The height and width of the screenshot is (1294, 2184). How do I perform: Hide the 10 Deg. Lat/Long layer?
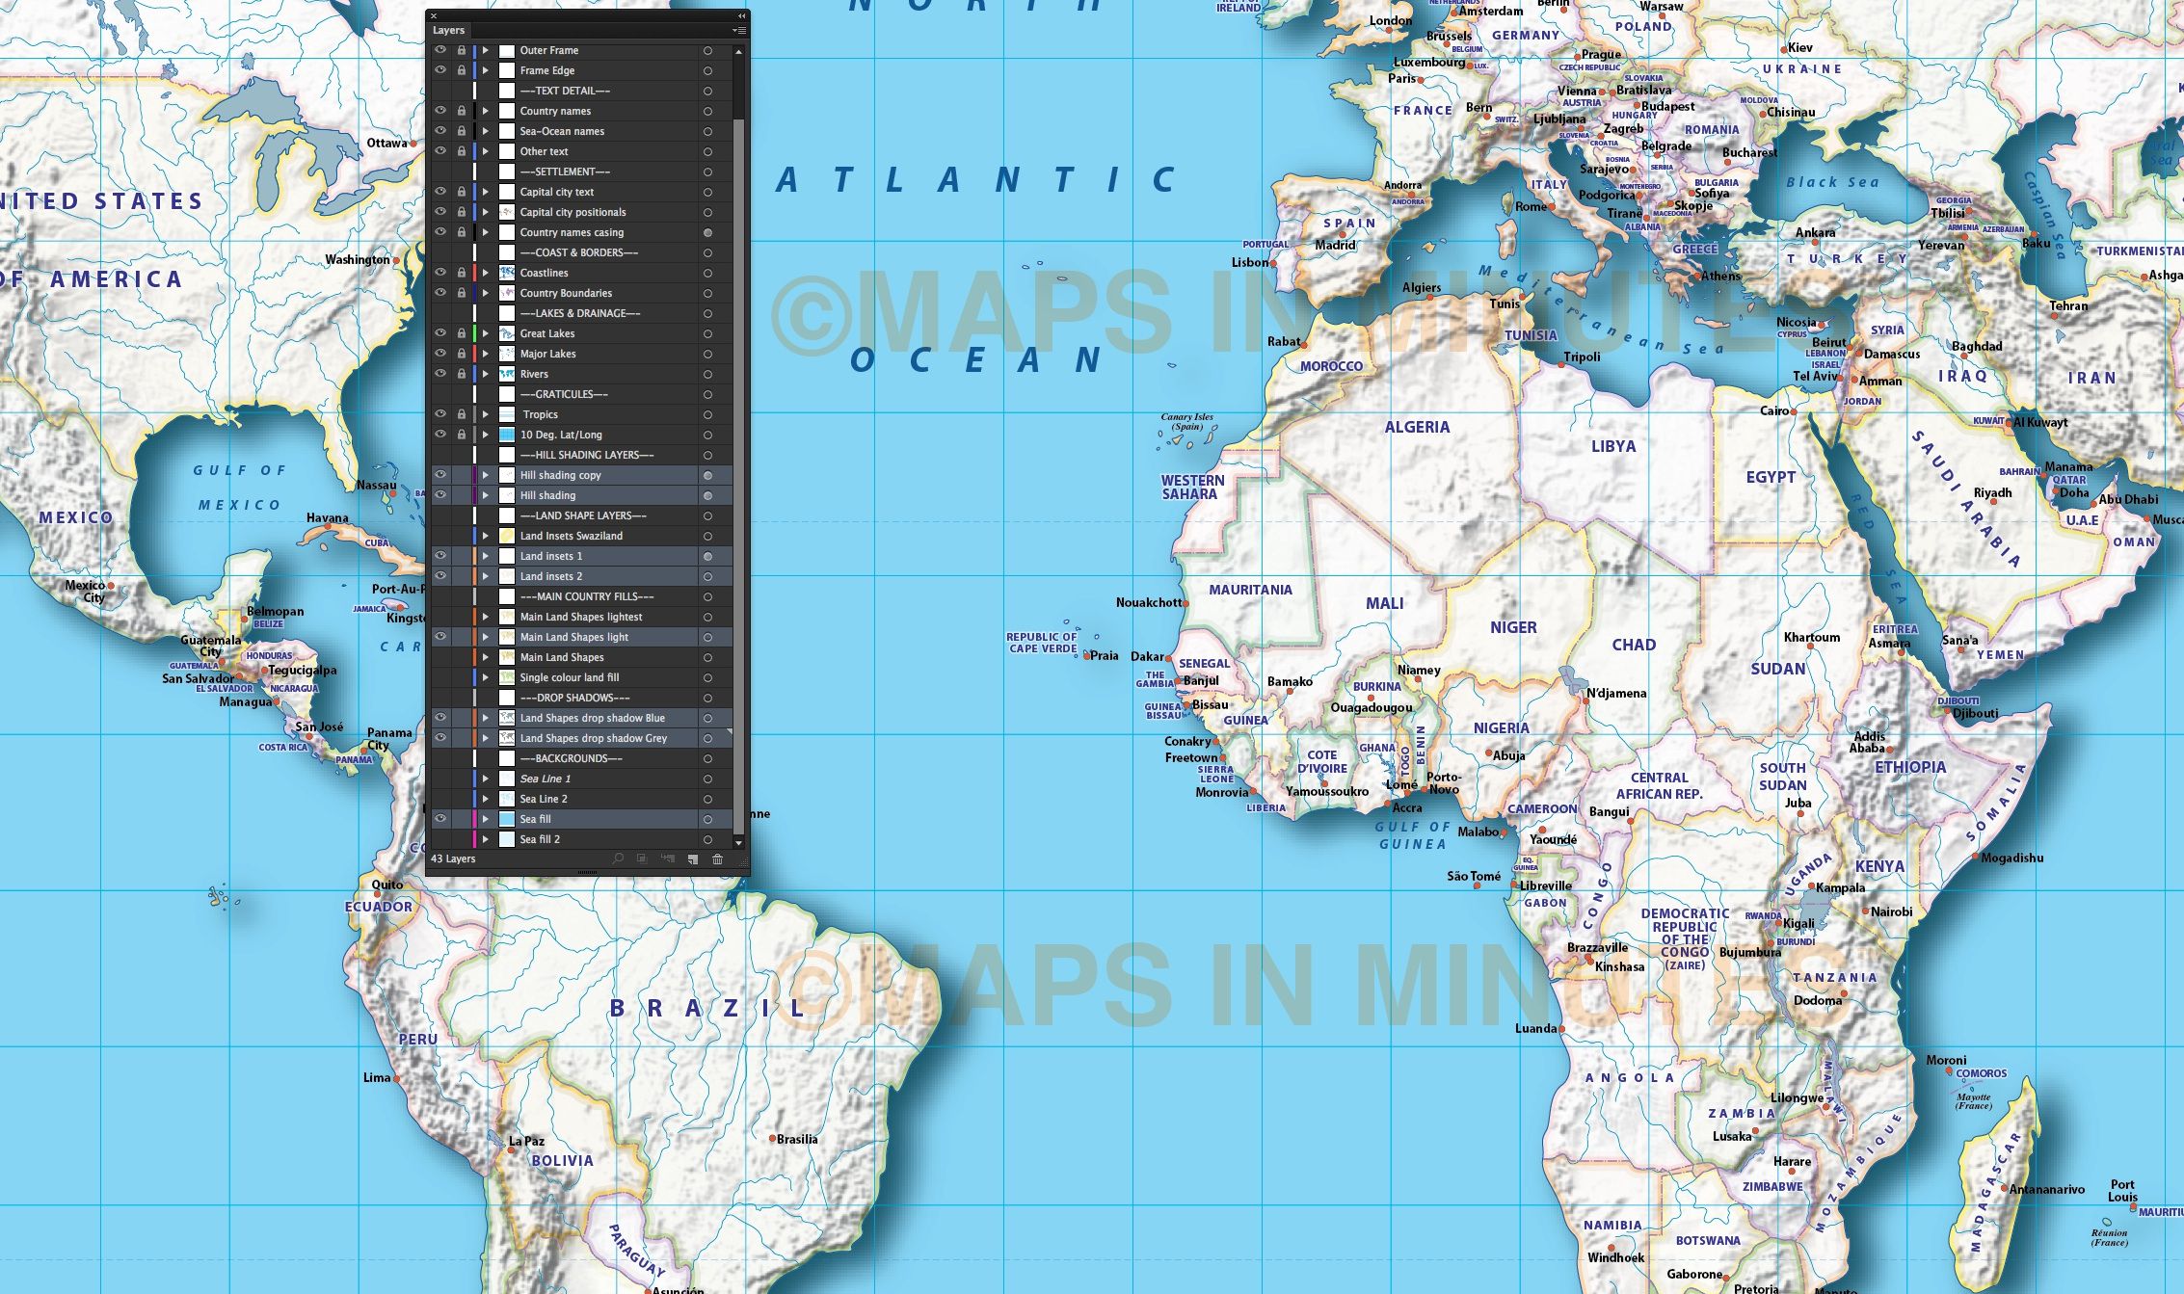pos(439,435)
